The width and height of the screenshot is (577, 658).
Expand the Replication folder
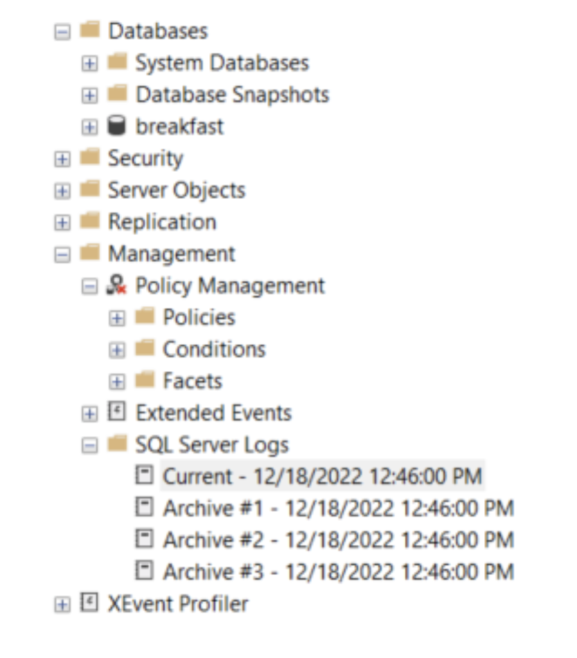(x=62, y=222)
